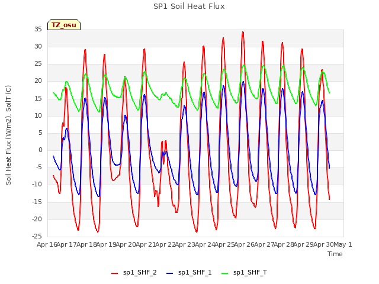Screen dimensions: 379x284
Task: Click the -15 y-axis tick label
Action: point(37,202)
